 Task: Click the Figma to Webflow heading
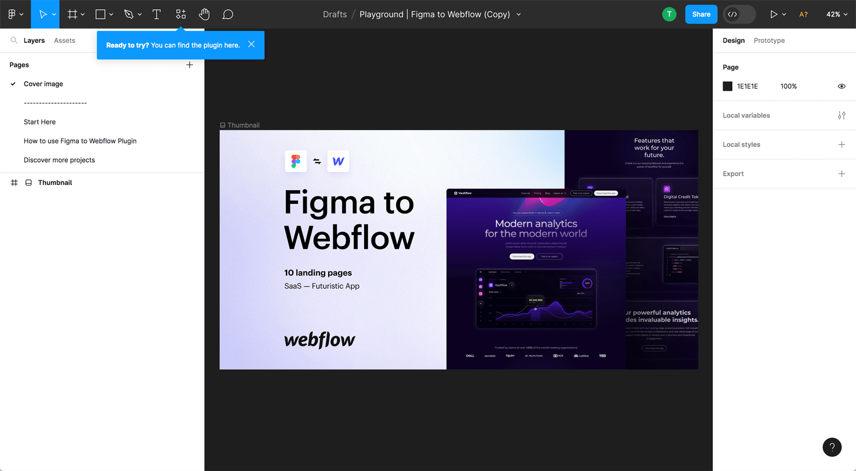[x=349, y=220]
